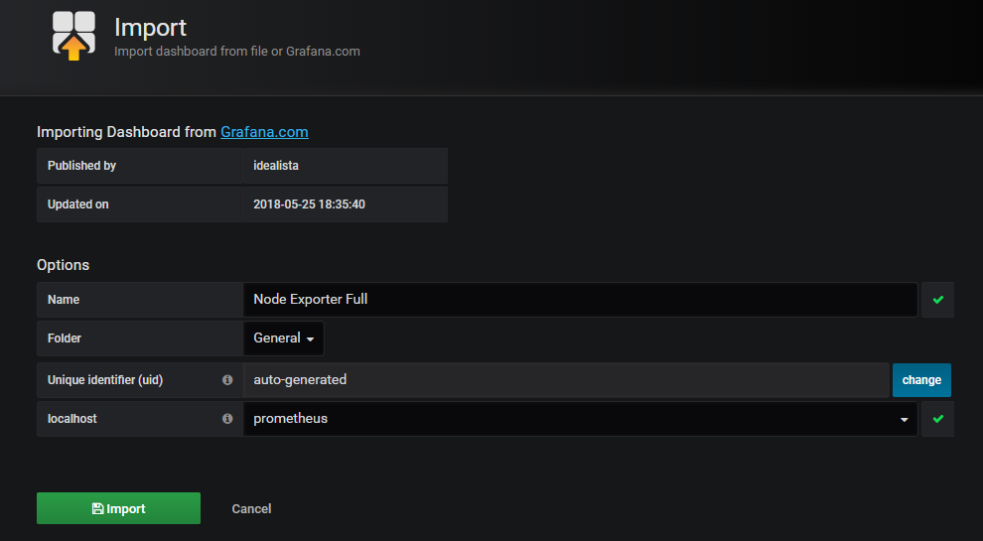Open the General folder dropdown
The width and height of the screenshot is (983, 541).
pos(283,338)
